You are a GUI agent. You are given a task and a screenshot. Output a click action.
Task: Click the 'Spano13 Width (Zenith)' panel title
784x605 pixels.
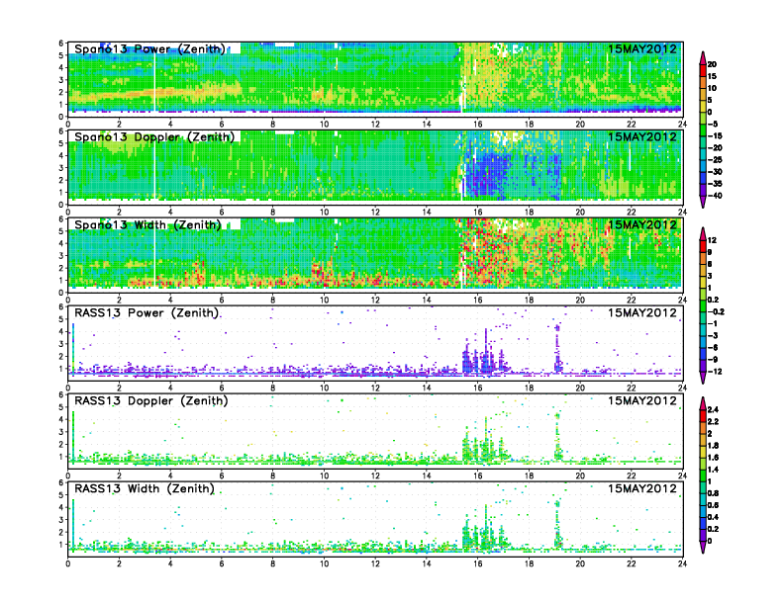click(148, 225)
